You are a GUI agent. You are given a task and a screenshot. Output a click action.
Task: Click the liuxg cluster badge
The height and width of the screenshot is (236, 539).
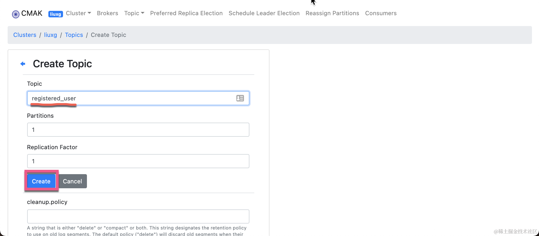point(55,14)
